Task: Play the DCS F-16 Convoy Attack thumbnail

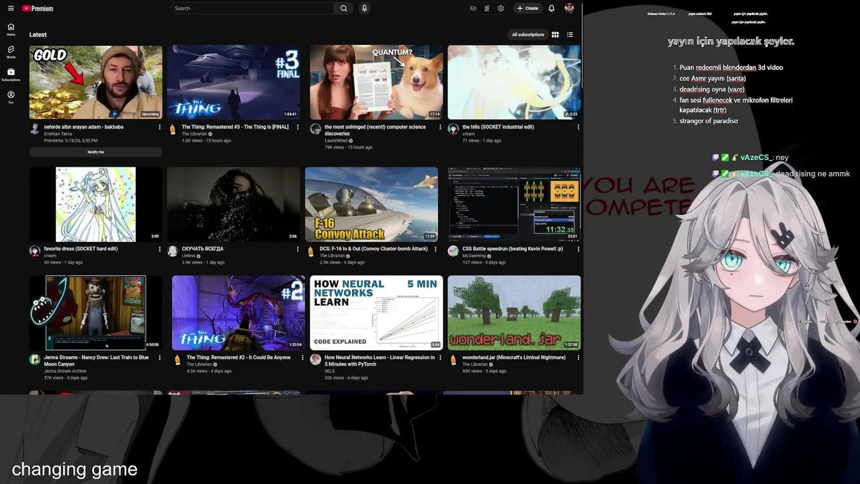Action: point(372,204)
